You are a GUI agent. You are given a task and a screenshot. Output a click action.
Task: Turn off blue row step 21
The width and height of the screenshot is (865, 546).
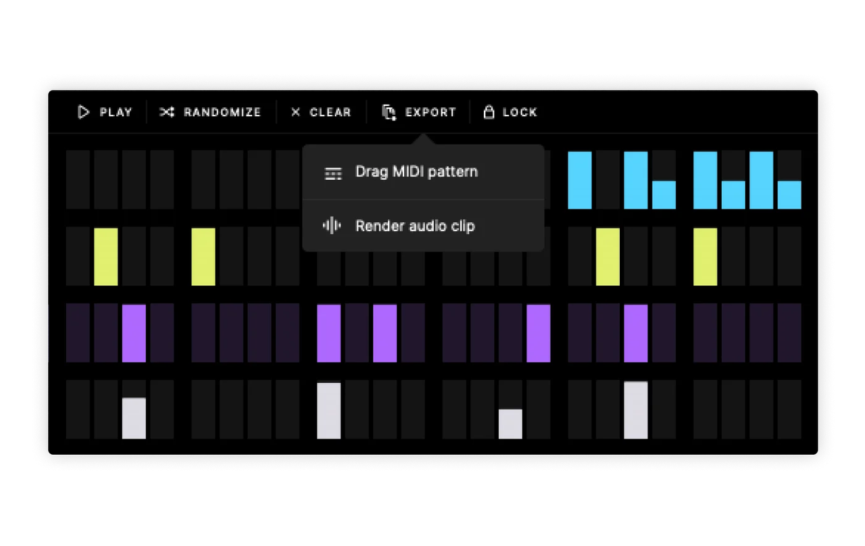click(706, 180)
